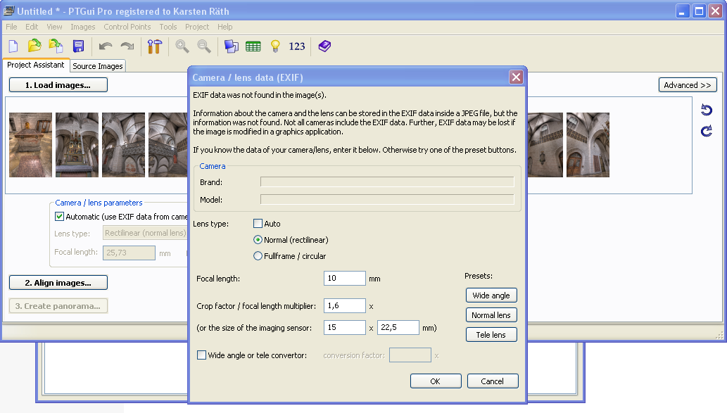Select the Fullframe / circular radio option
727x413 pixels.
(x=258, y=256)
